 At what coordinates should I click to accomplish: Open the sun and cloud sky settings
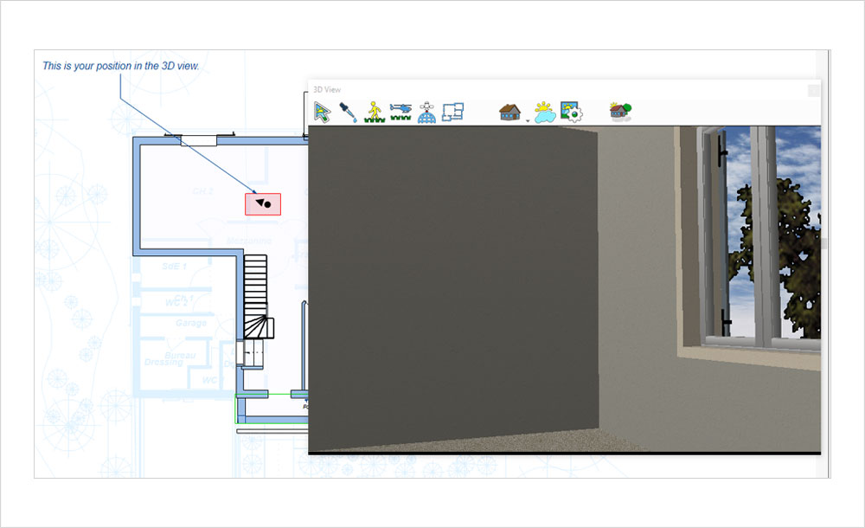pos(544,113)
